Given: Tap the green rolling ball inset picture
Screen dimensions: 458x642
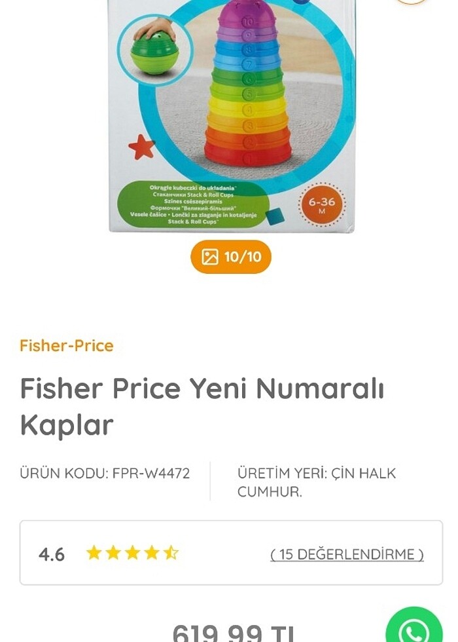Looking at the screenshot, I should pos(154,50).
